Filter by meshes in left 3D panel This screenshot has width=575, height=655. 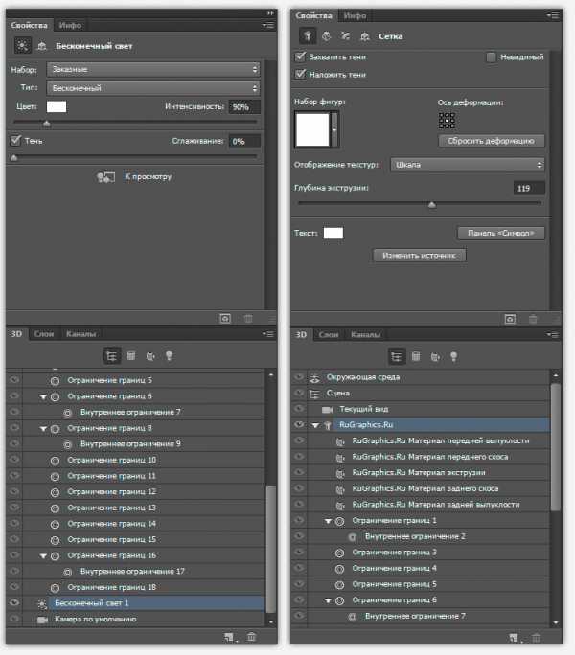(x=131, y=355)
